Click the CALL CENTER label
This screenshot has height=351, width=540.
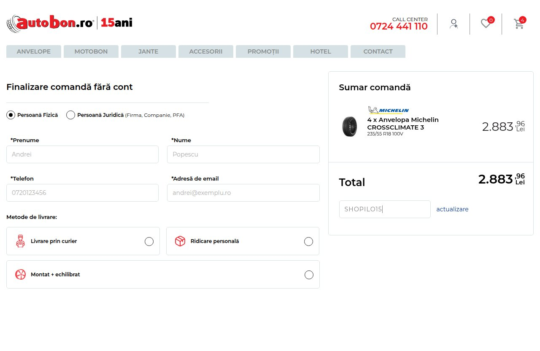coord(410,19)
